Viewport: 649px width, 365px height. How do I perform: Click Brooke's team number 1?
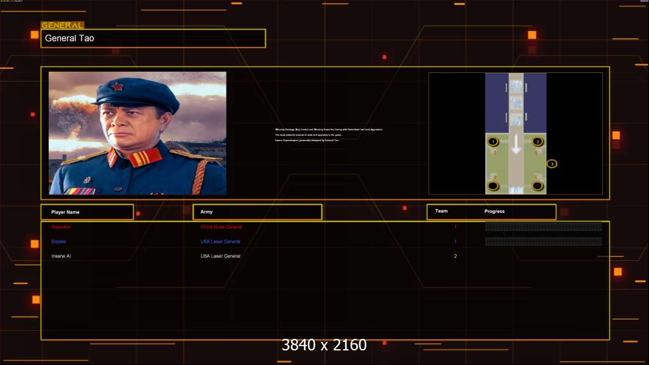coord(455,242)
